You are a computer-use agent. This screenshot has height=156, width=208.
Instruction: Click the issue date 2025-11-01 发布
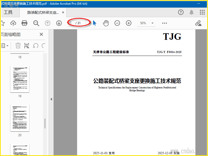pyautogui.click(x=104, y=153)
